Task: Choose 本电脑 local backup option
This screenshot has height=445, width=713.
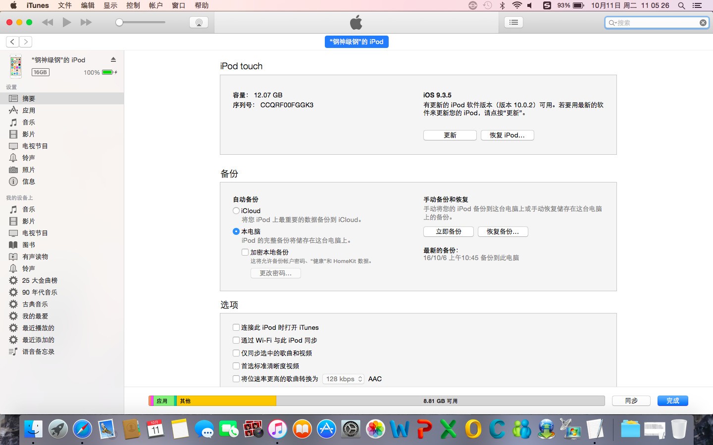Action: [x=236, y=231]
